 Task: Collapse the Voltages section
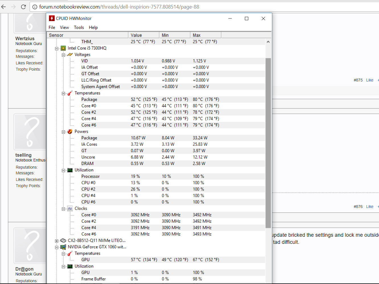pyautogui.click(x=63, y=55)
